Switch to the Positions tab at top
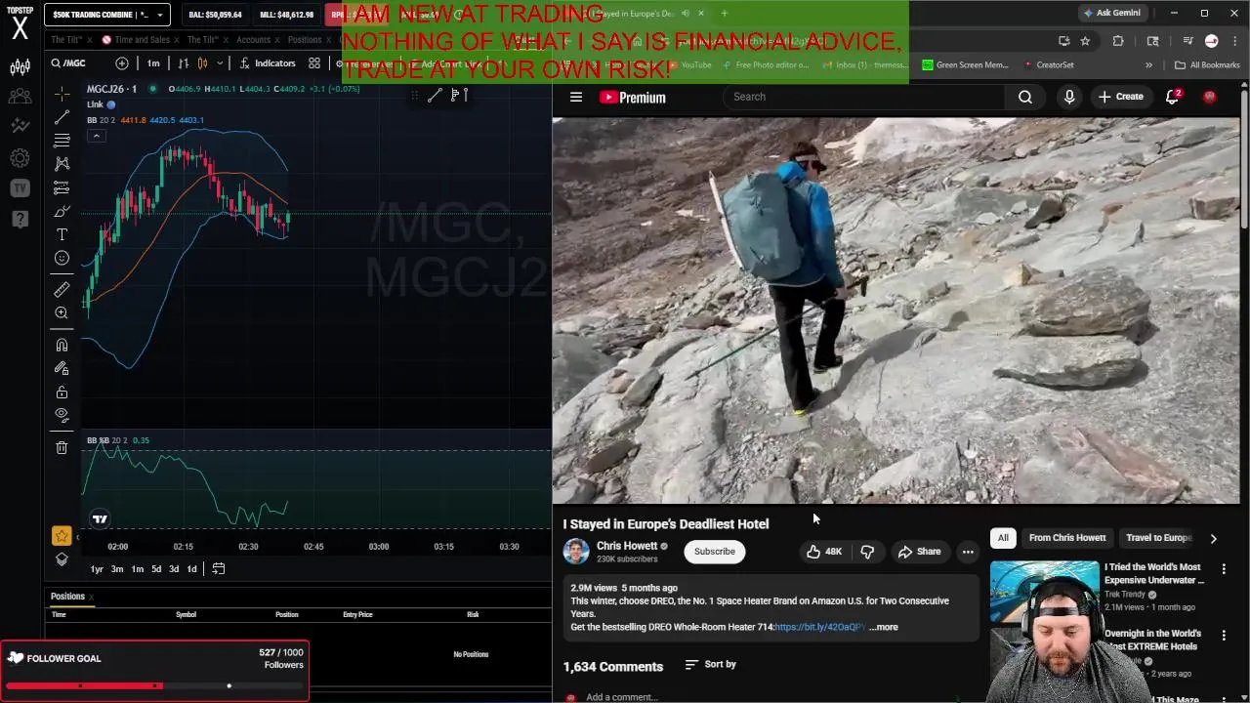This screenshot has width=1250, height=703. click(304, 40)
